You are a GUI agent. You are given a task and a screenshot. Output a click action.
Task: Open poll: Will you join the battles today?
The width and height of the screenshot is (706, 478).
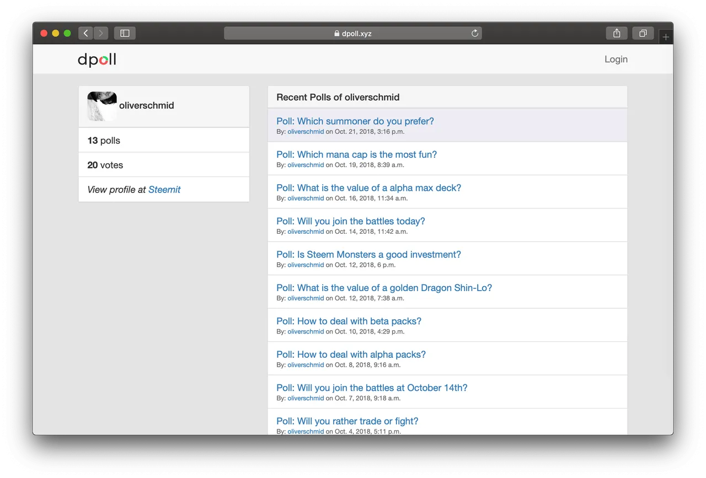pos(351,221)
